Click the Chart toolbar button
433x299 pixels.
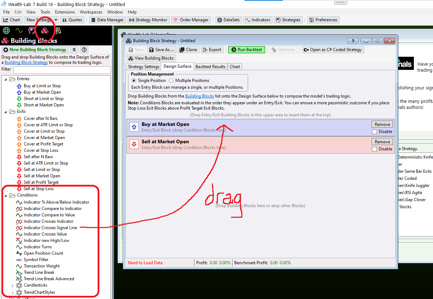[12, 20]
